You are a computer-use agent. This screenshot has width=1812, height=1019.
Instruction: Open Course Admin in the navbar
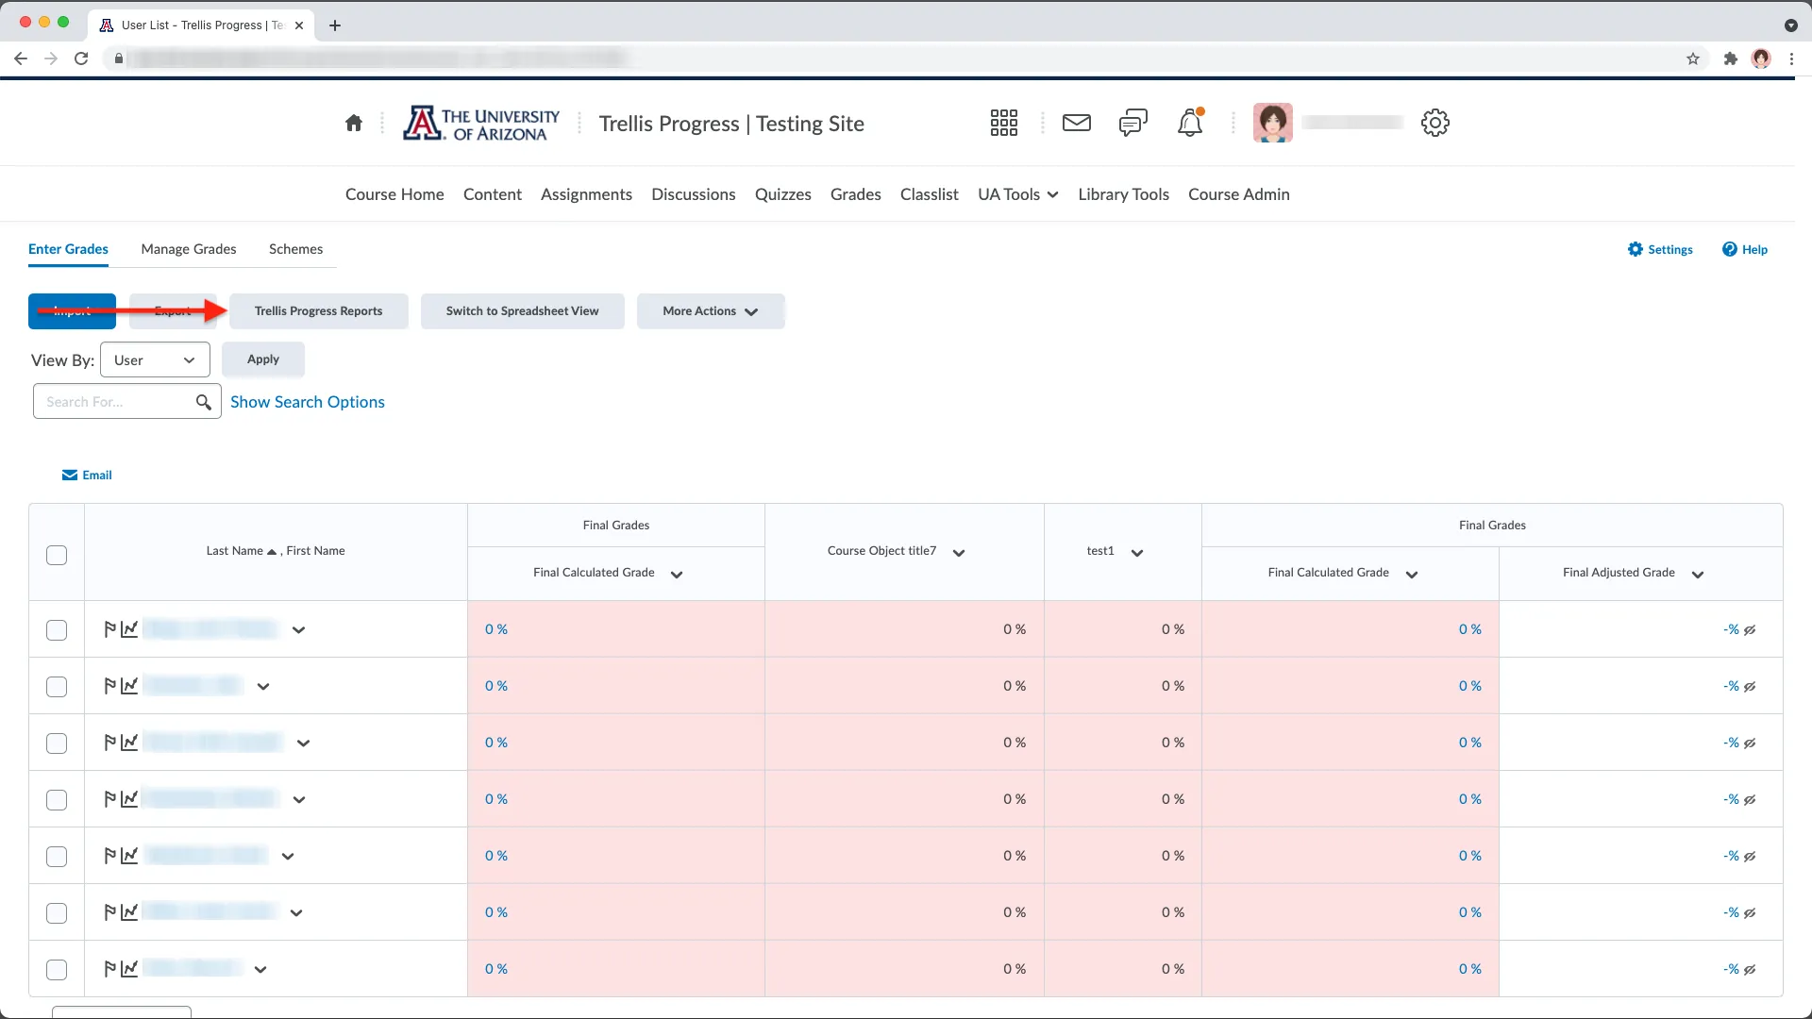pos(1238,194)
